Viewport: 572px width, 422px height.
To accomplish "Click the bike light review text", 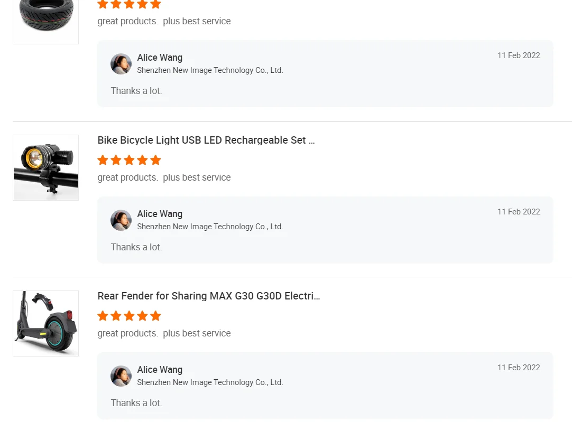I will [164, 177].
